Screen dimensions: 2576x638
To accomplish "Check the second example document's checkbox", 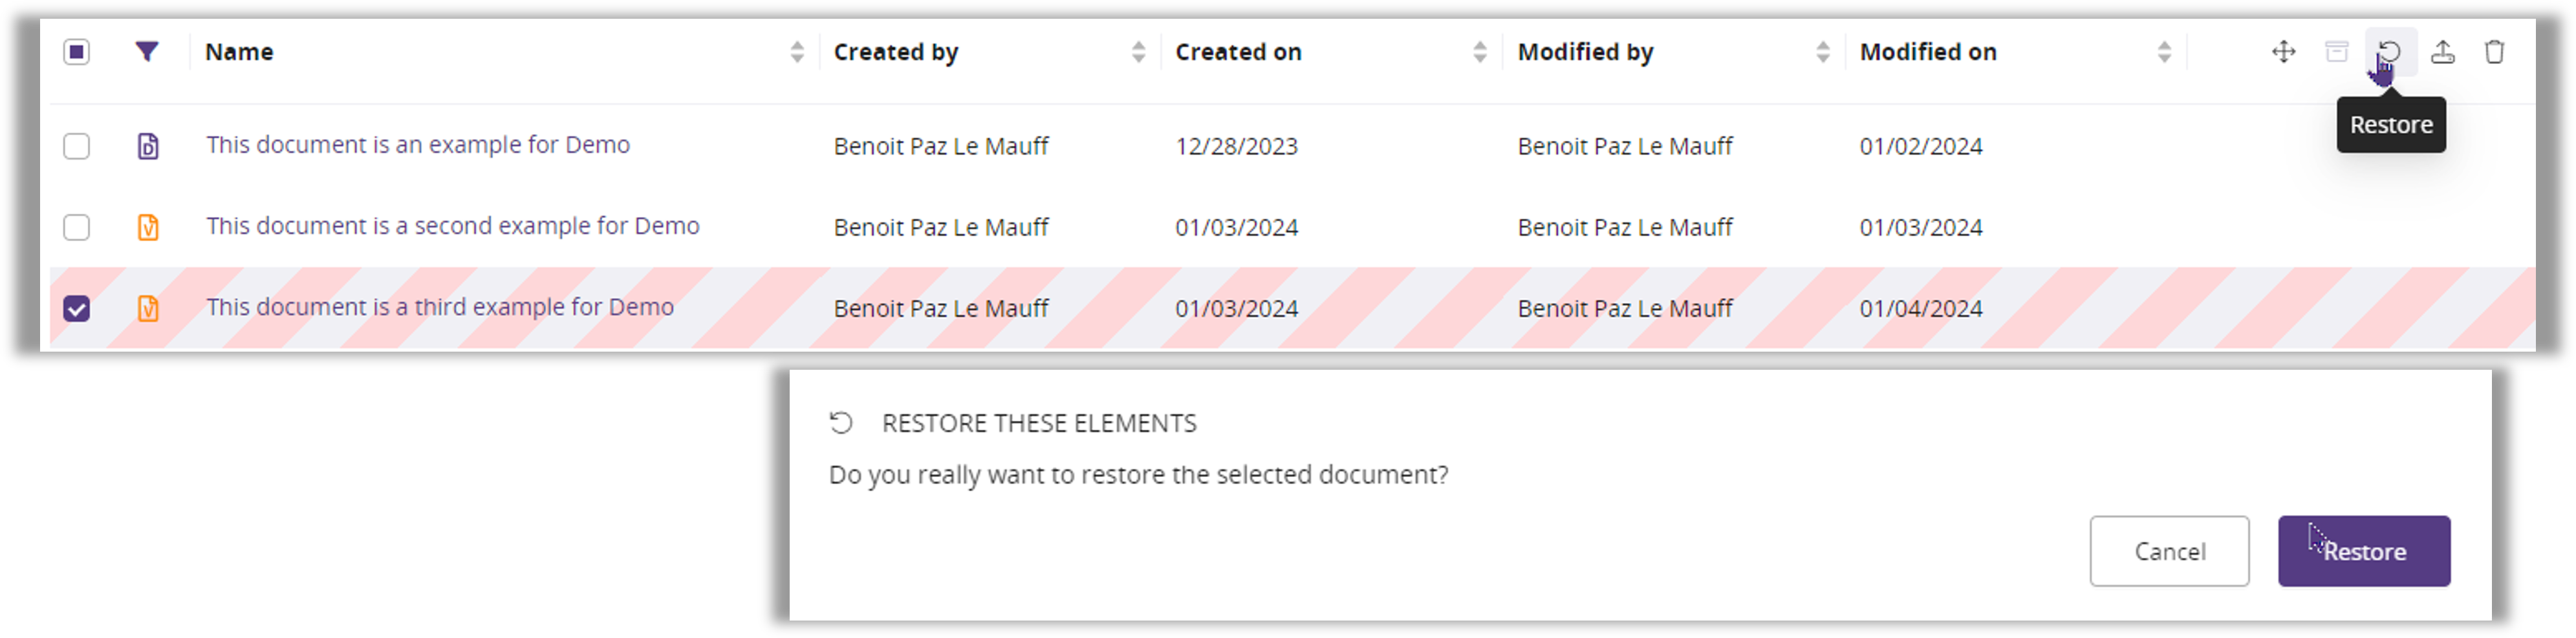I will point(77,227).
